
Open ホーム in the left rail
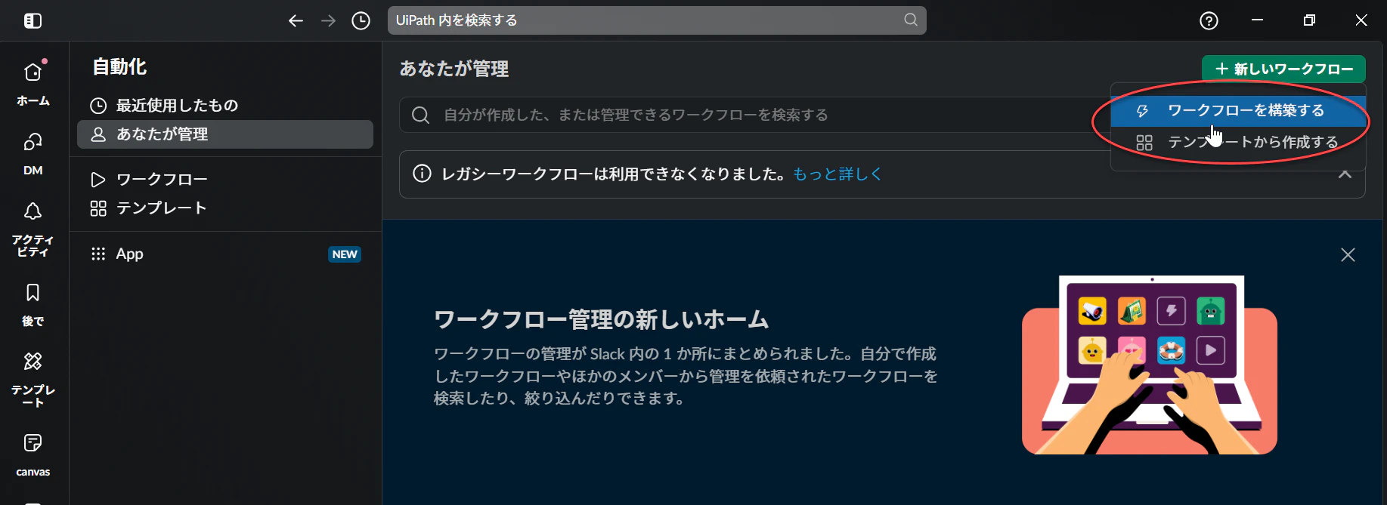click(x=33, y=83)
